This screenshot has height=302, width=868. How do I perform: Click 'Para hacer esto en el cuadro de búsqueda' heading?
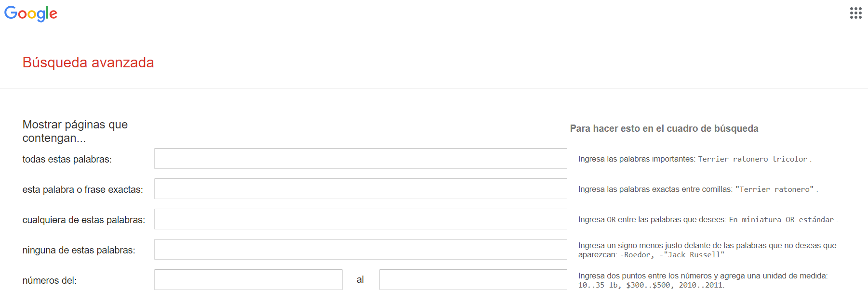point(664,128)
